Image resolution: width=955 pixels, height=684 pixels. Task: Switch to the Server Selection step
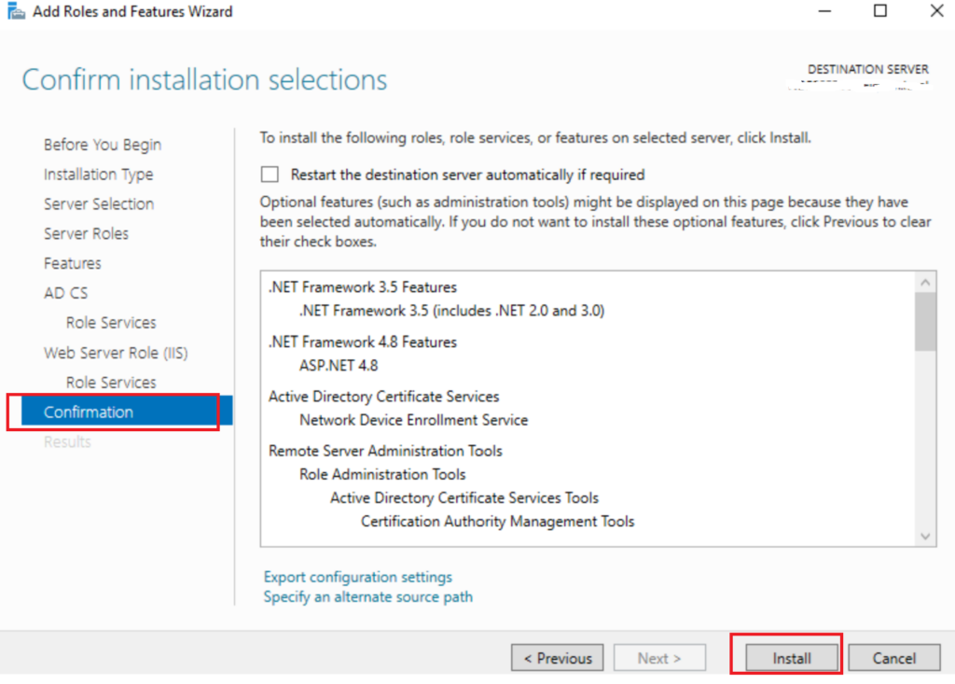(x=99, y=203)
